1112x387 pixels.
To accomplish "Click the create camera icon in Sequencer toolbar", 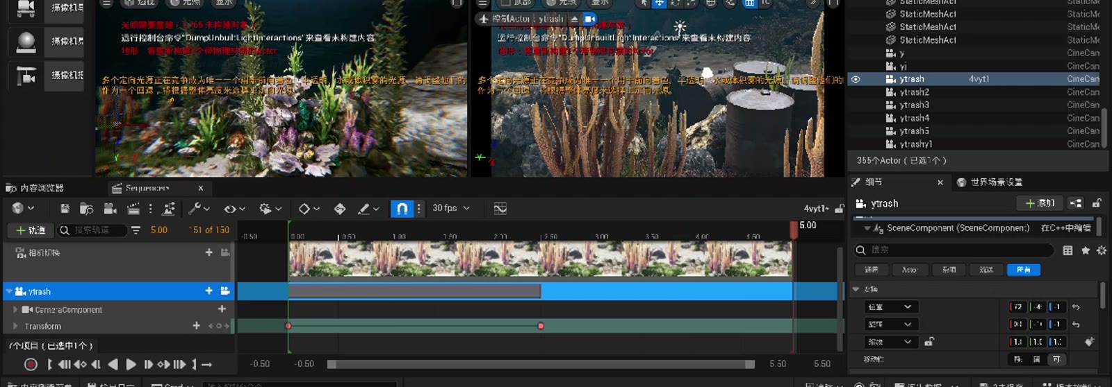I will (110, 208).
